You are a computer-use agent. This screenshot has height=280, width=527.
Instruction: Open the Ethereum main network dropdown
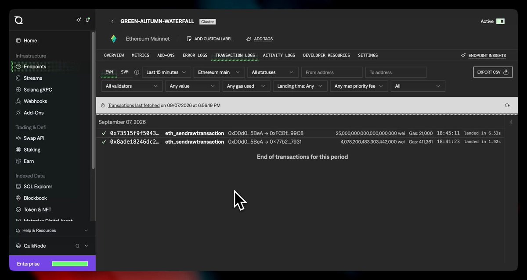(x=219, y=72)
